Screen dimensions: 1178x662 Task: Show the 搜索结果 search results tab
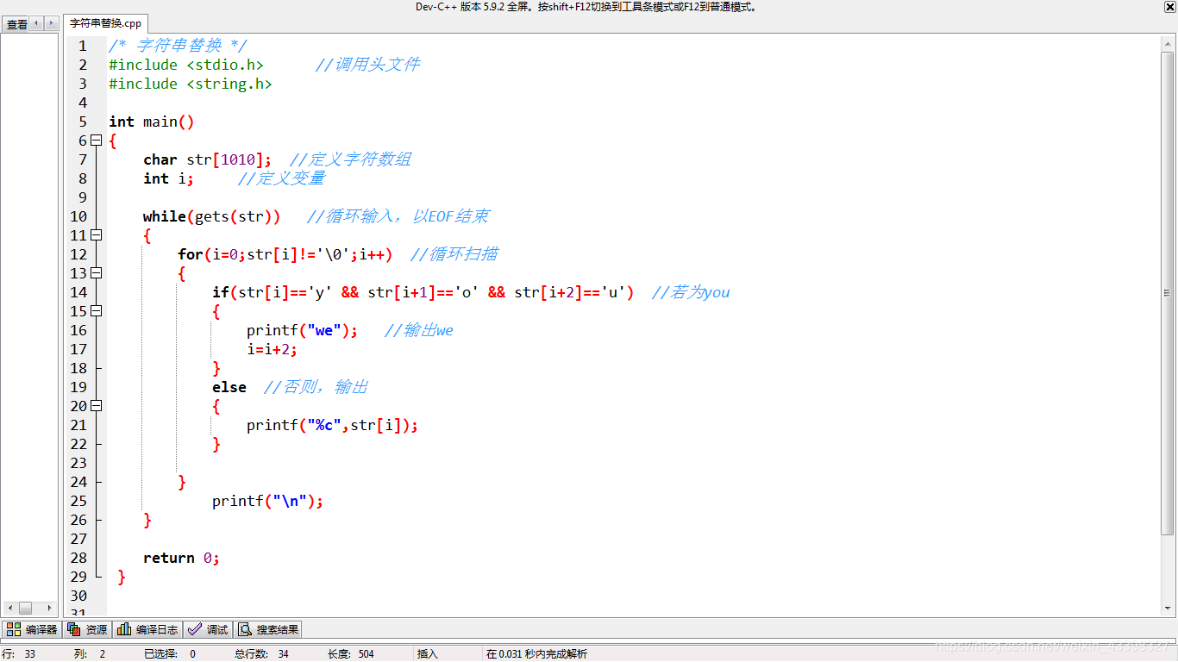point(268,630)
